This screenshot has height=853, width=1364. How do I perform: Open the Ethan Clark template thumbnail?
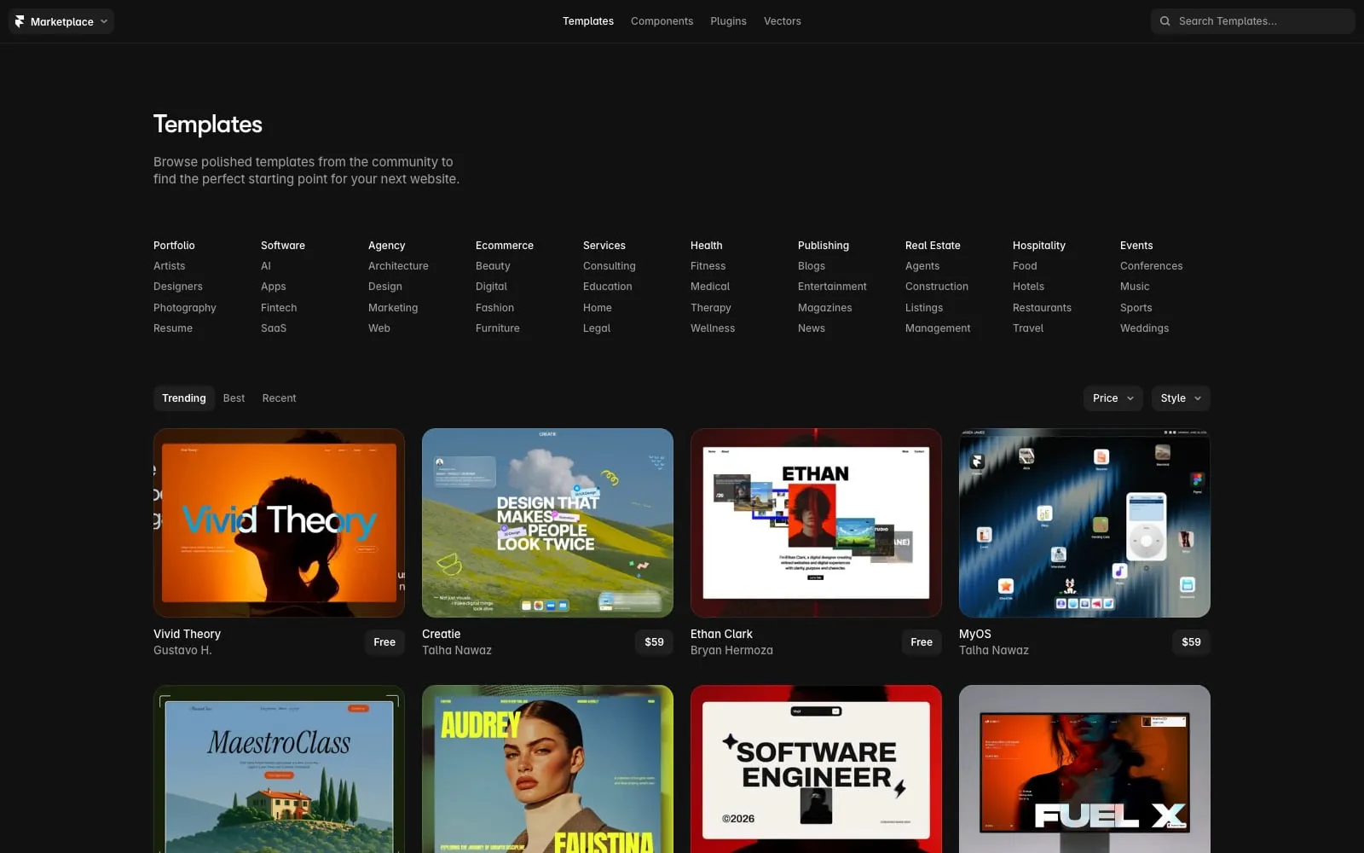[x=816, y=523]
